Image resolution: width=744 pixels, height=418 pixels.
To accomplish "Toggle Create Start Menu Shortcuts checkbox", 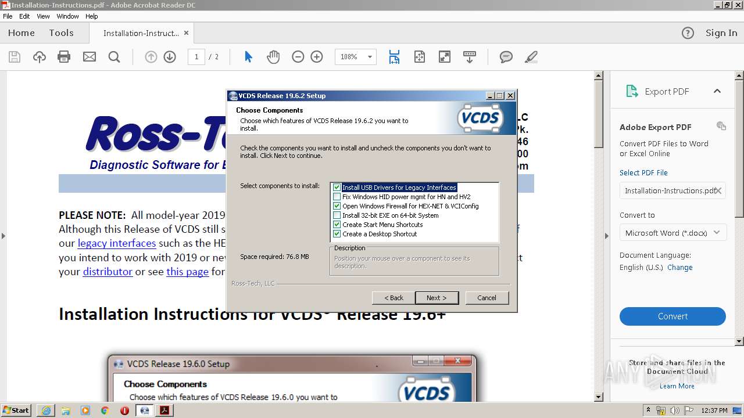I will click(337, 225).
